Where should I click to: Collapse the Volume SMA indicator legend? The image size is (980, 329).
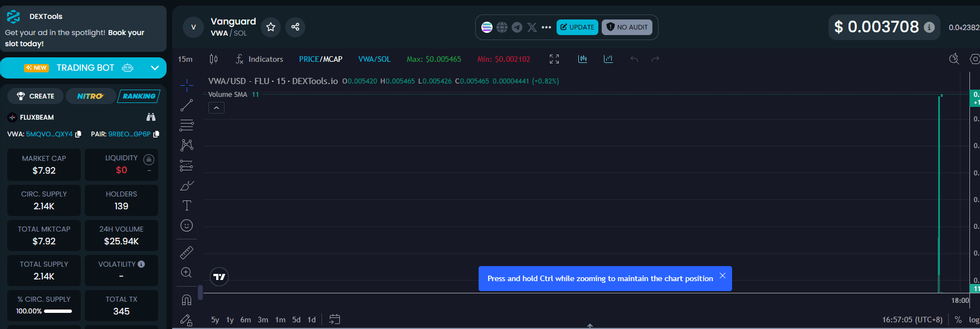coord(216,108)
